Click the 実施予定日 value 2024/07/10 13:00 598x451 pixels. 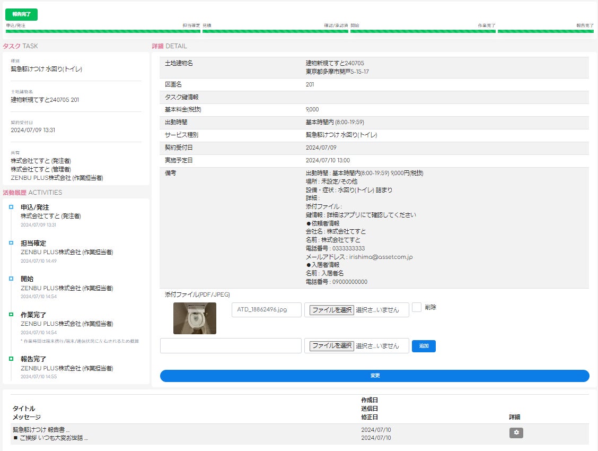[x=328, y=160]
